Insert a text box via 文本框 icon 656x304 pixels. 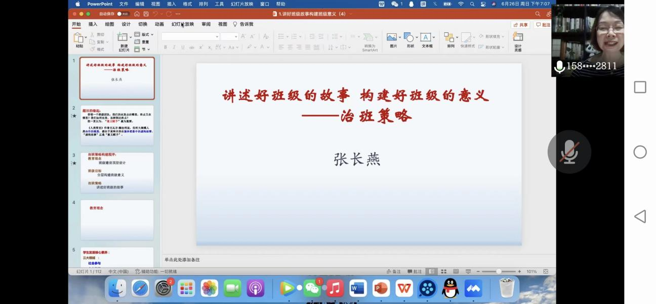click(x=426, y=38)
